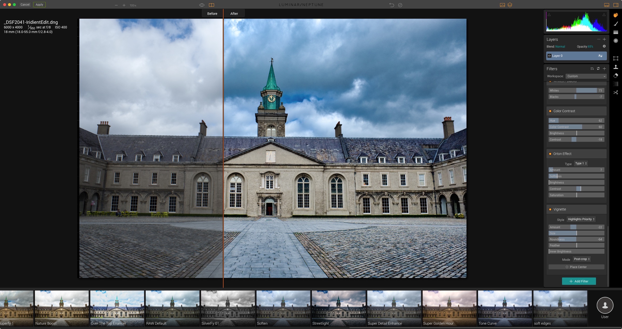The image size is (622, 329).
Task: Click the save filters preset icon
Action: [x=592, y=69]
